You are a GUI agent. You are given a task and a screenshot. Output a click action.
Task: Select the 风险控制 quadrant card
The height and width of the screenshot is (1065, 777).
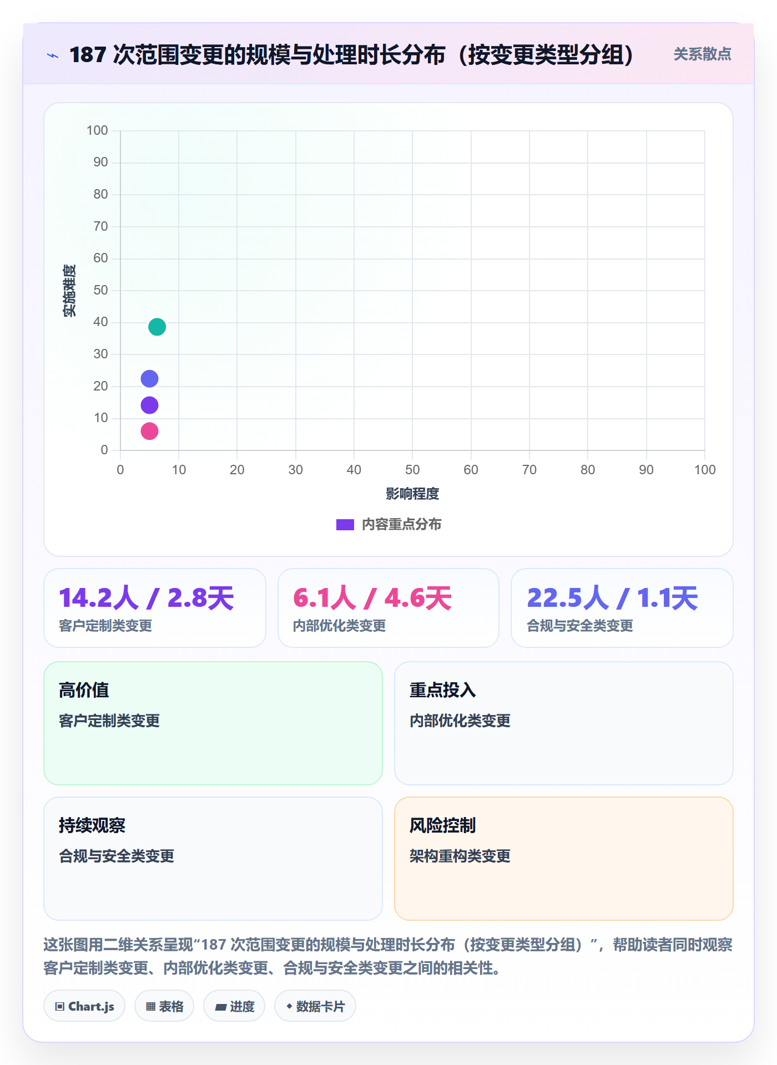point(564,859)
